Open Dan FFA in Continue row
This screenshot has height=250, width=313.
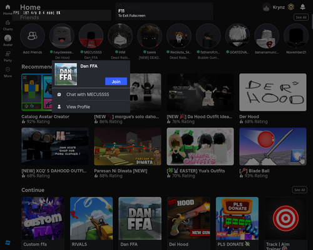(140, 218)
